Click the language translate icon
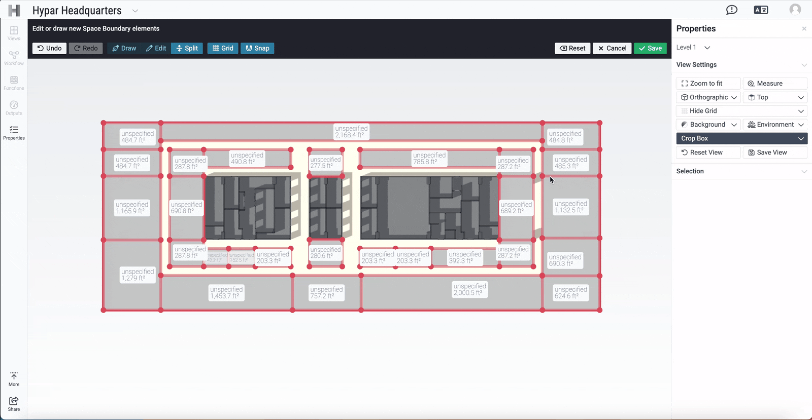This screenshot has height=420, width=812. pyautogui.click(x=761, y=10)
